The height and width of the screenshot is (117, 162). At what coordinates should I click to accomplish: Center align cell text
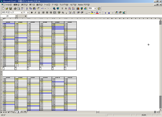(47, 13)
